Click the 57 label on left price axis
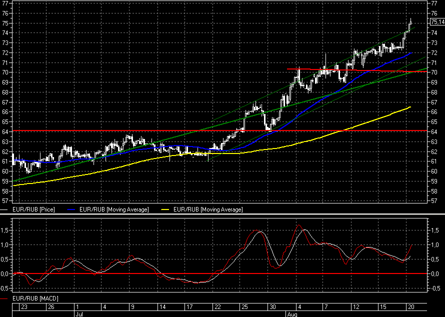Image resolution: width=445 pixels, height=317 pixels. 5,200
